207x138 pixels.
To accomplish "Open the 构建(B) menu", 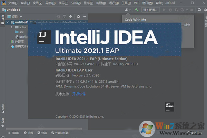I will pyautogui.click(x=101, y=3).
